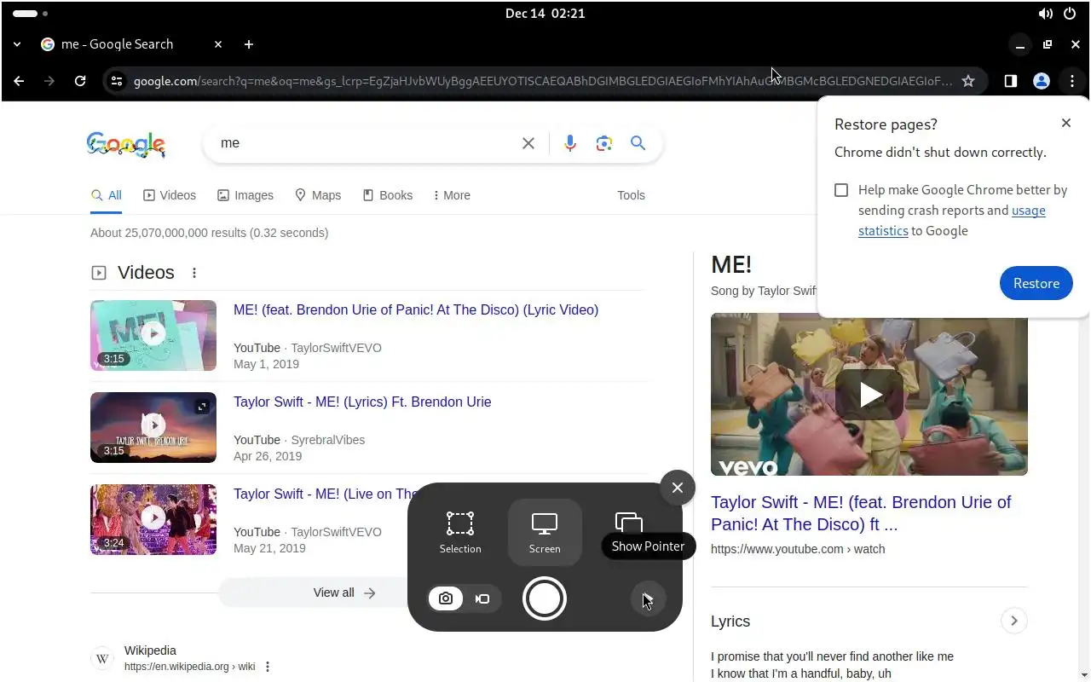The height and width of the screenshot is (682, 1091).
Task: Open Videos section options menu
Action: tap(194, 273)
